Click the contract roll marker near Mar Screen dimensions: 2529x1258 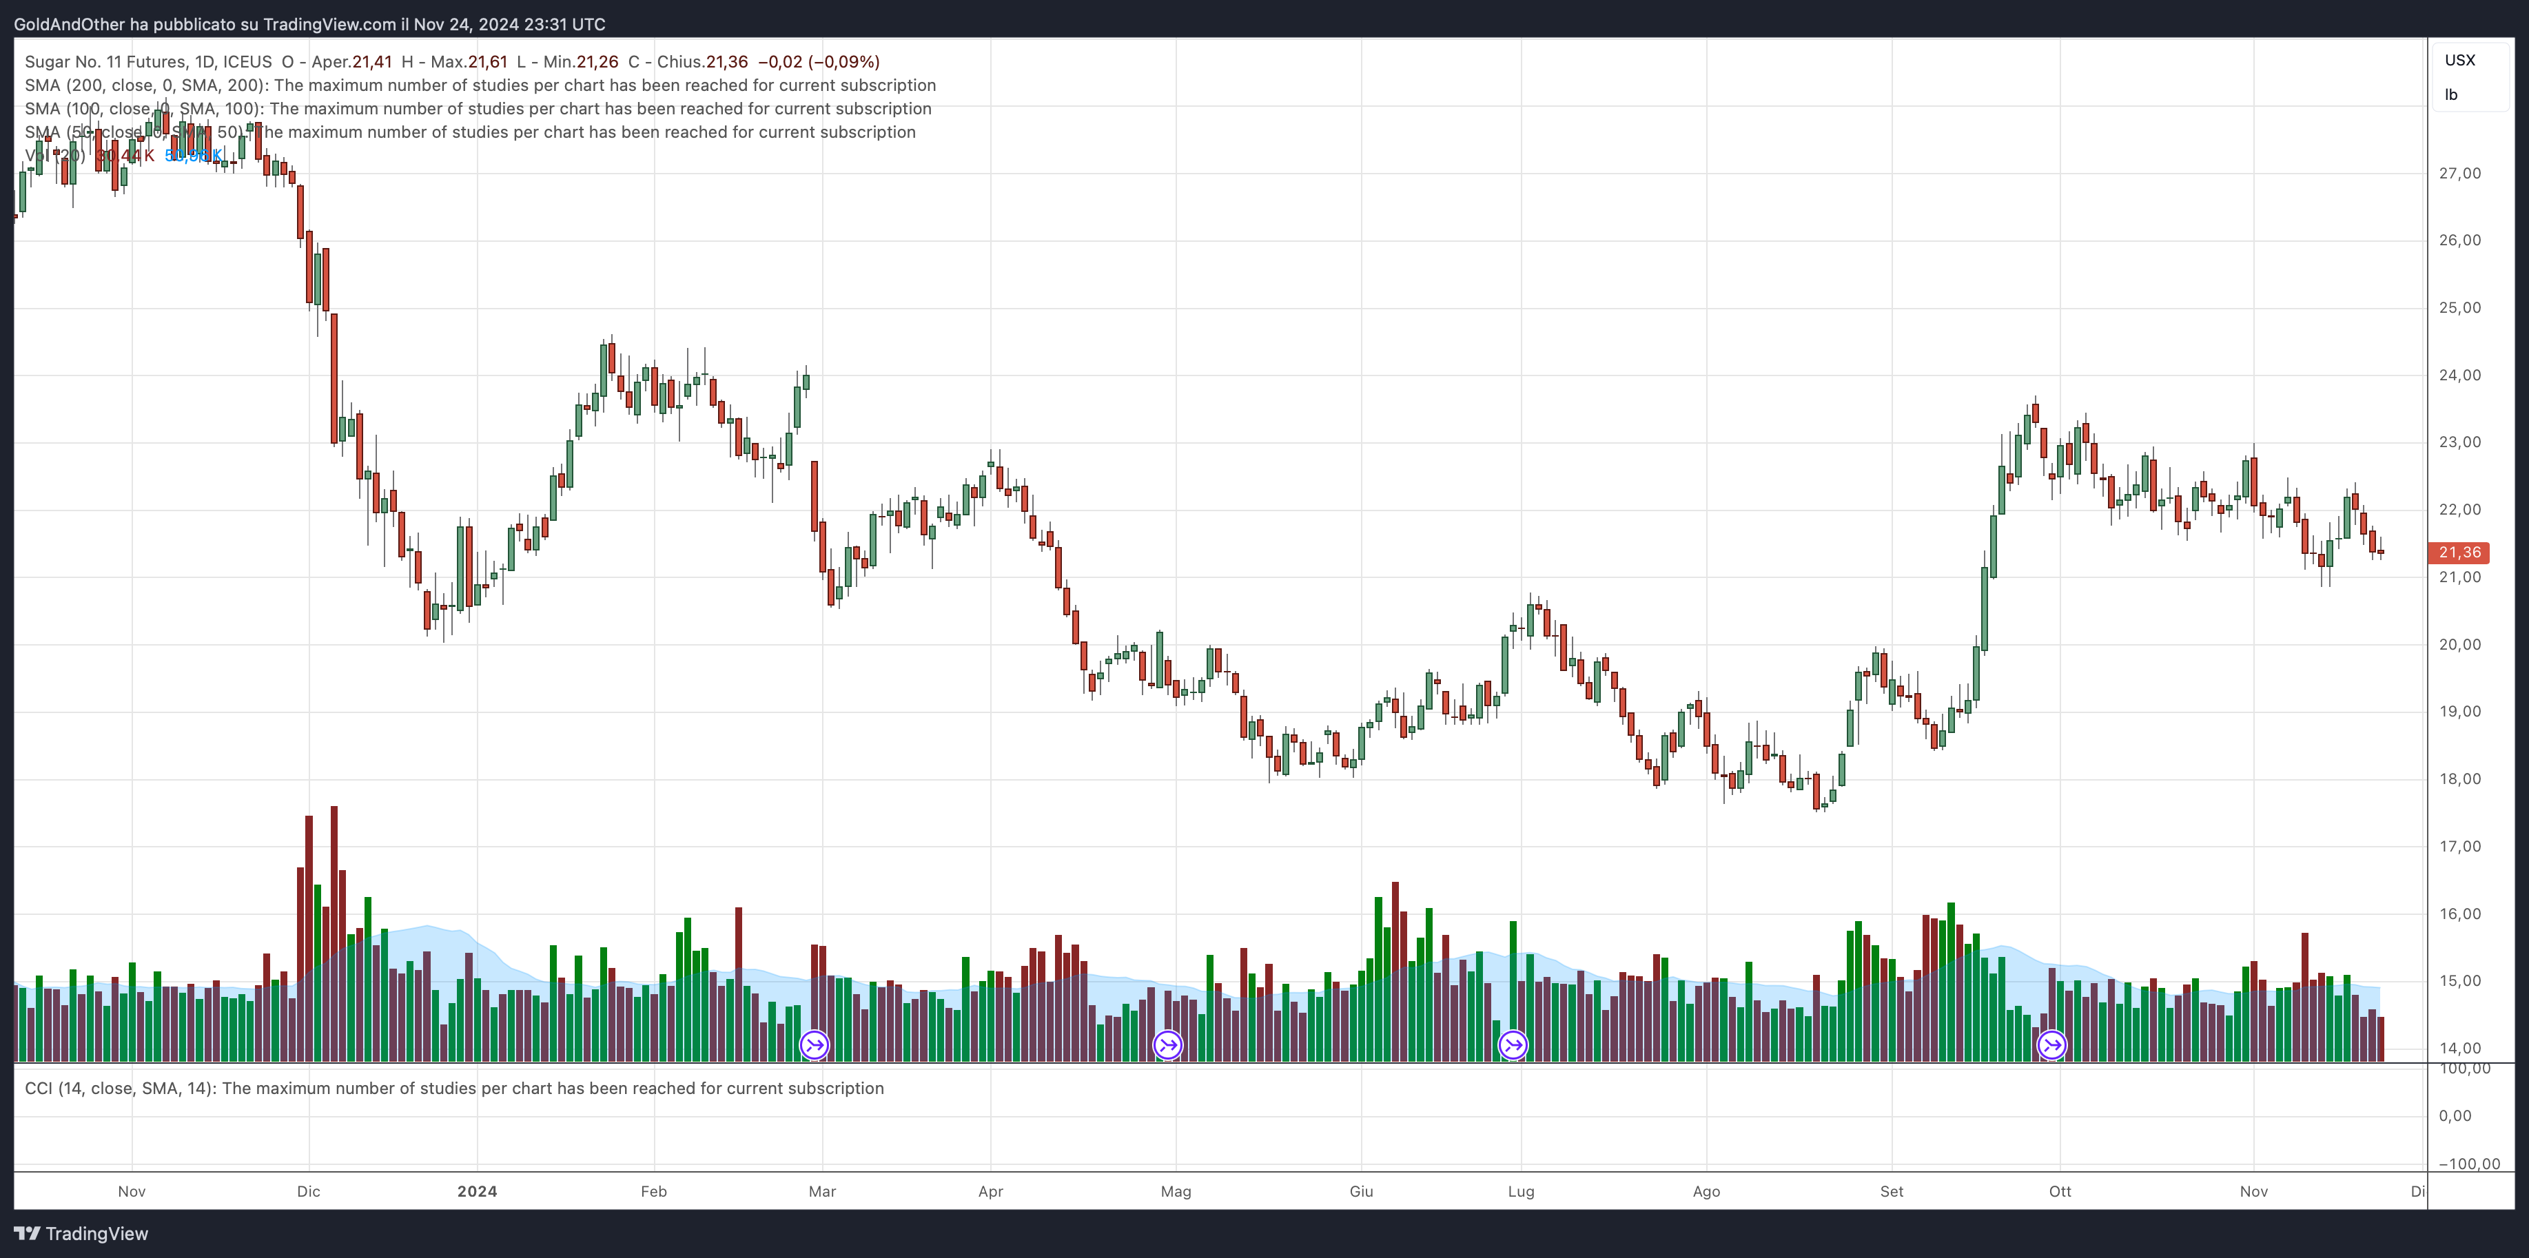click(x=814, y=1045)
